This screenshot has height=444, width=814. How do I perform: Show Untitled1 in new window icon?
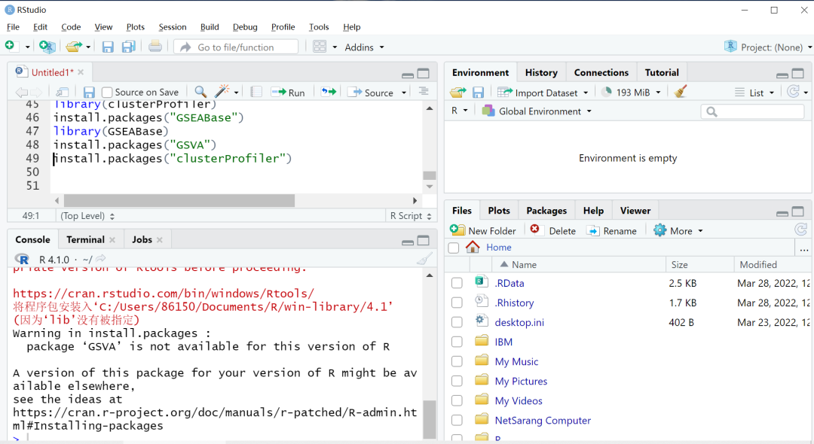point(63,93)
